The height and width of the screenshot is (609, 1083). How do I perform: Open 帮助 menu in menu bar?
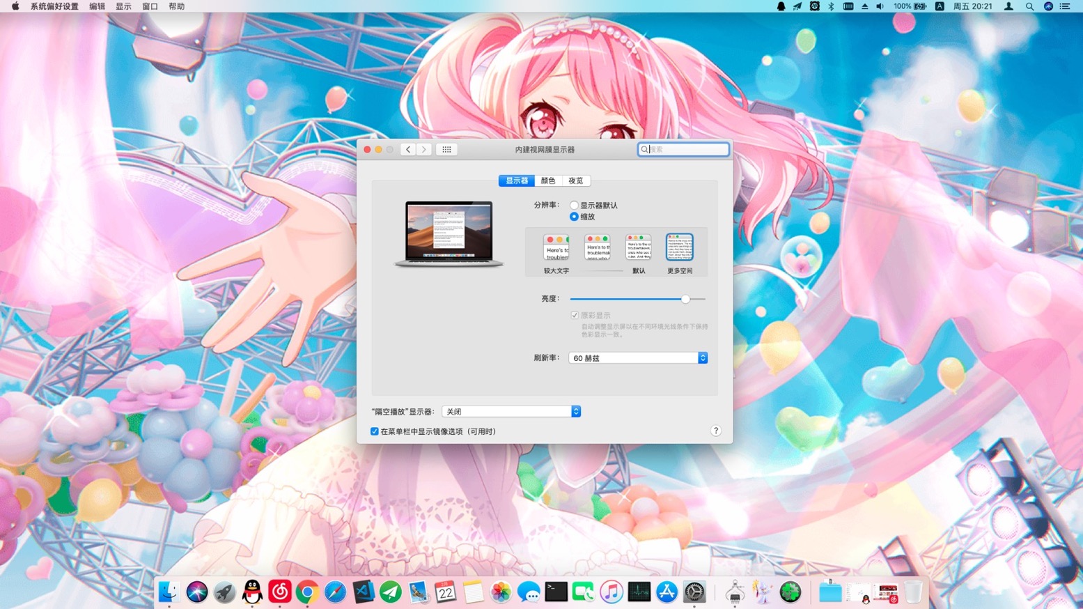click(176, 6)
